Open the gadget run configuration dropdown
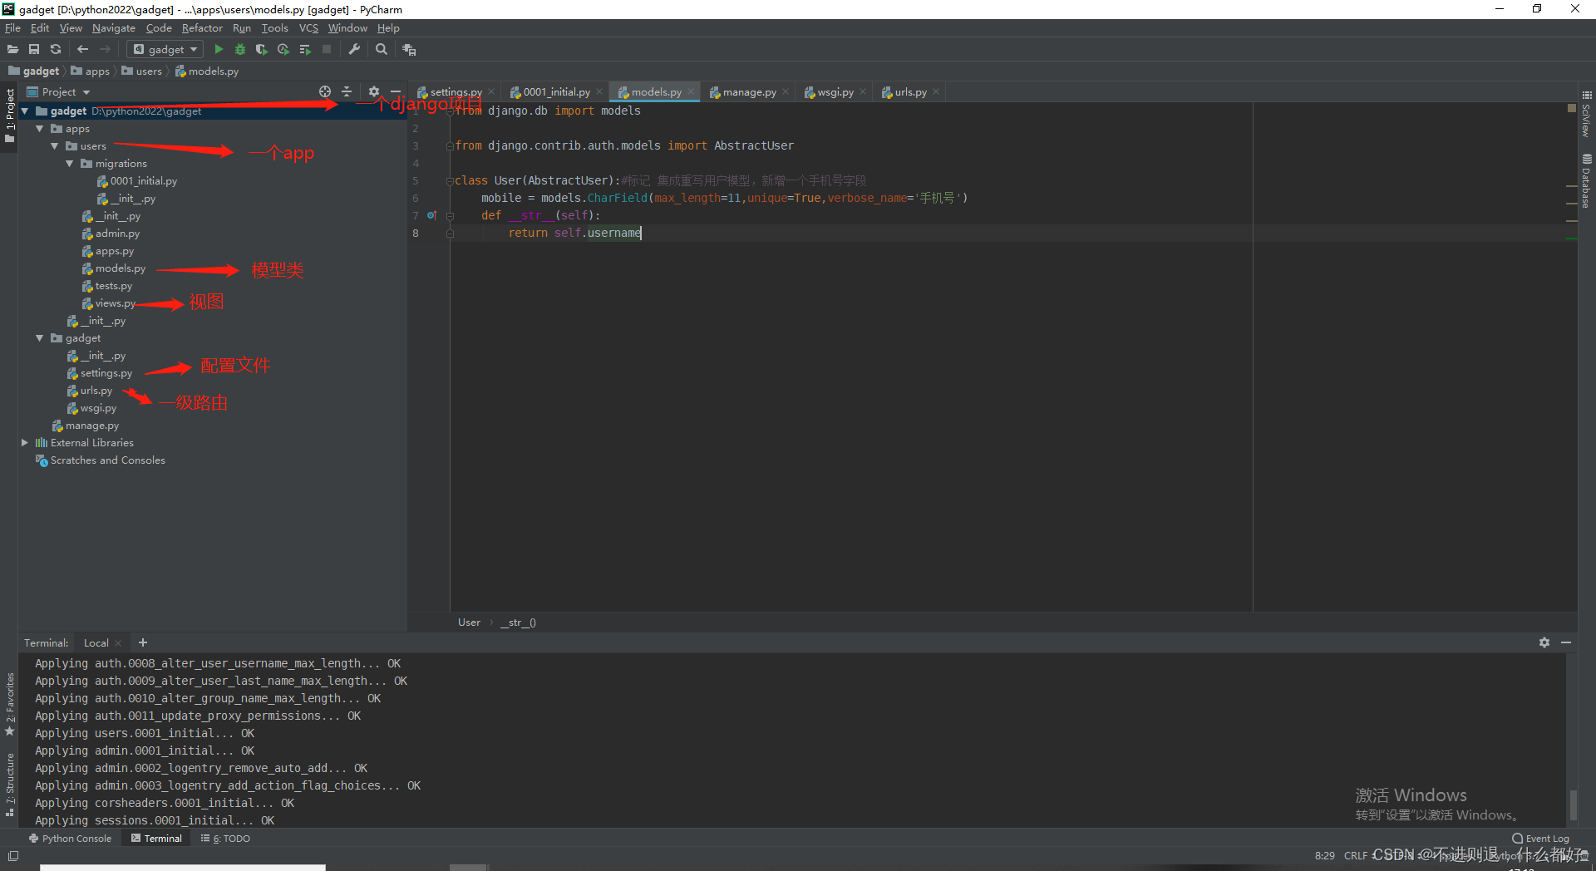 [165, 50]
